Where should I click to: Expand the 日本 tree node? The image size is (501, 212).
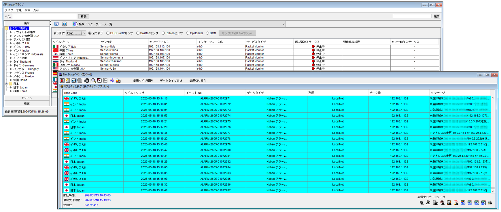coord(7,84)
